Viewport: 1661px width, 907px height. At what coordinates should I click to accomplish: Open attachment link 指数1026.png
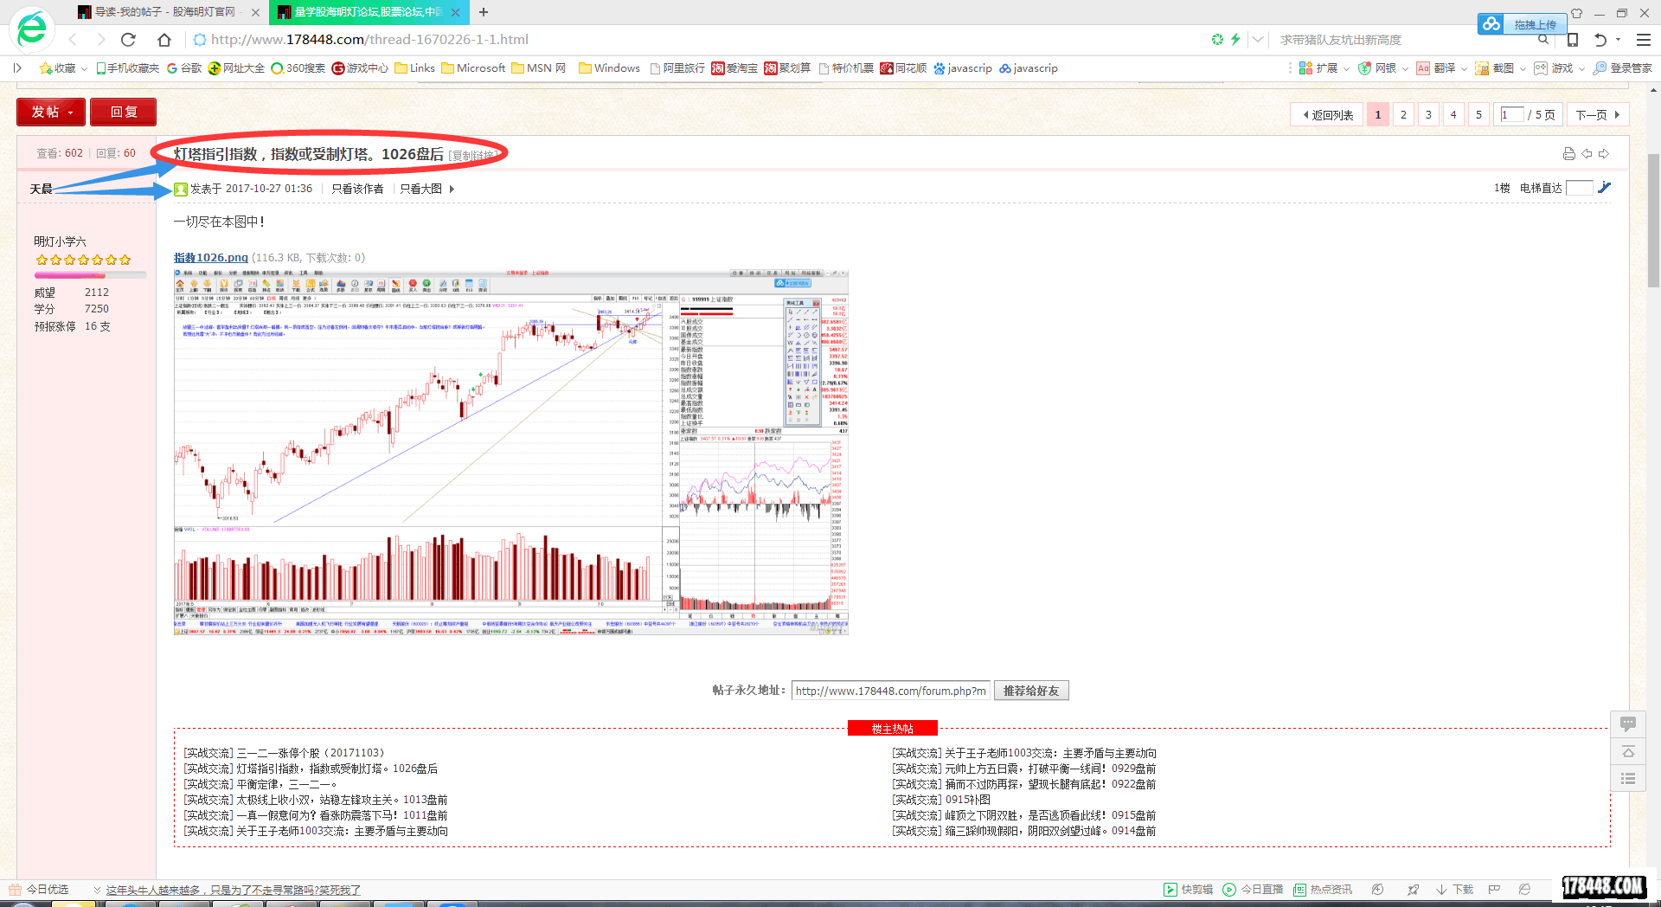pyautogui.click(x=211, y=258)
